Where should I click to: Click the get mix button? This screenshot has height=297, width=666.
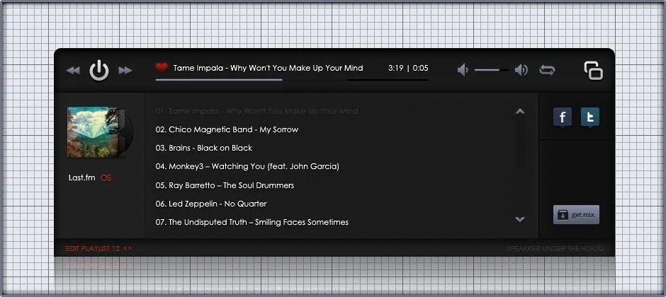(577, 215)
